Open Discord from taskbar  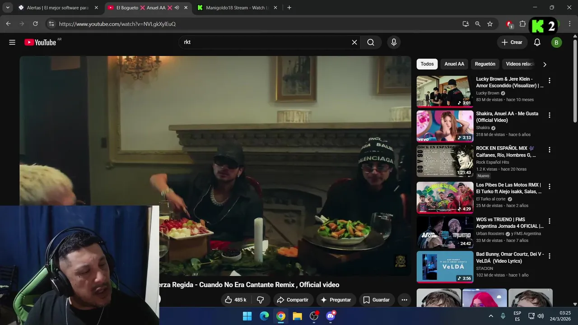331,316
